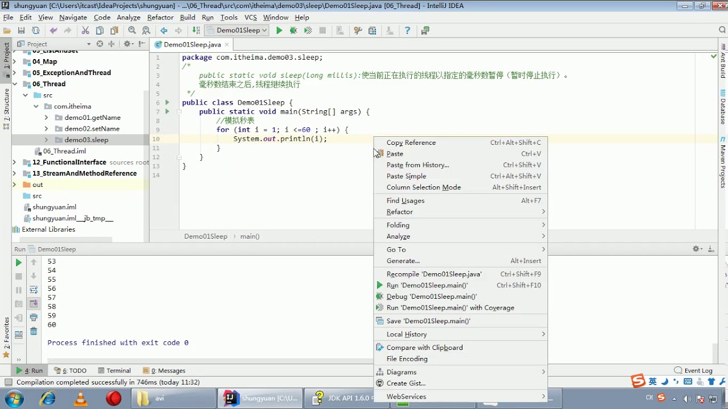Select Find Usages in context menu
The image size is (728, 409).
coord(461,201)
